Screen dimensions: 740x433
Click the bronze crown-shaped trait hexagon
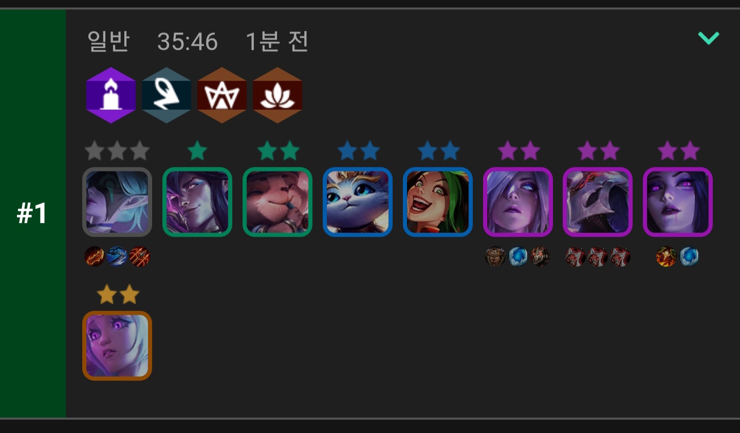click(222, 95)
